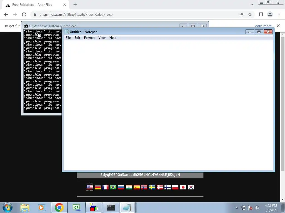The height and width of the screenshot is (213, 285).
Task: Select the ZWyqM6EPGuSamuzWh25GtHY14YGxMBEjRXgzH address box
Action: (140, 175)
